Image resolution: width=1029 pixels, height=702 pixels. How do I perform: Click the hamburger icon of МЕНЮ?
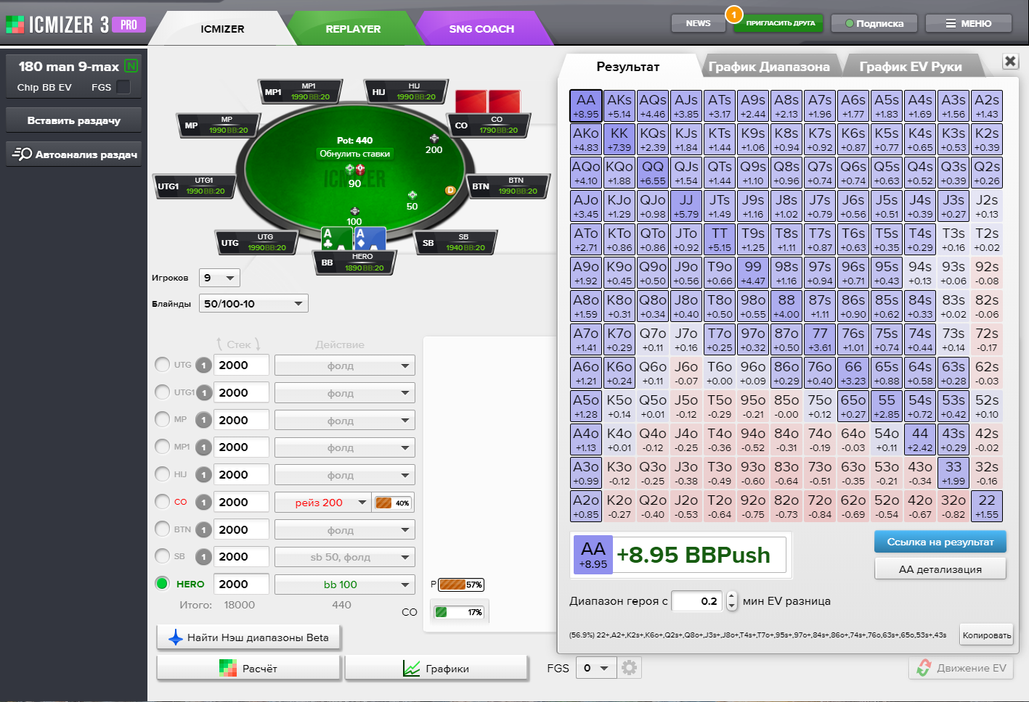[x=951, y=23]
